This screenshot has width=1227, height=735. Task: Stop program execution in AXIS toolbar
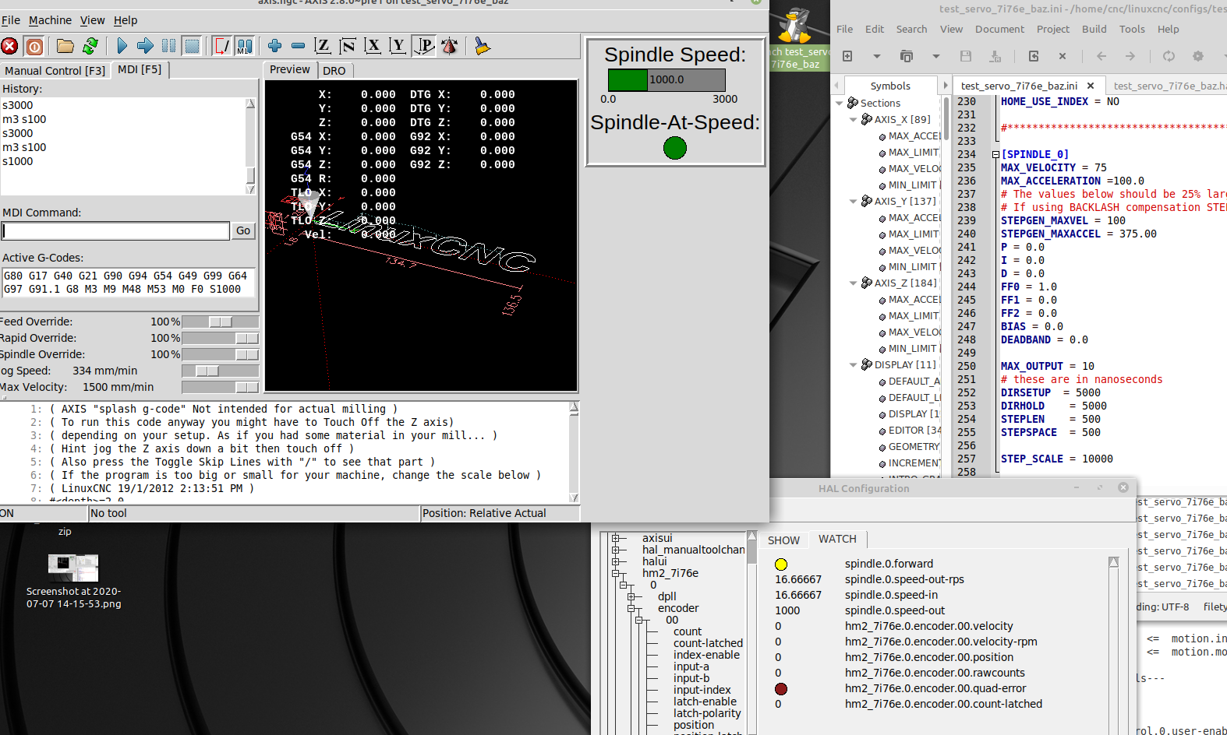[192, 47]
